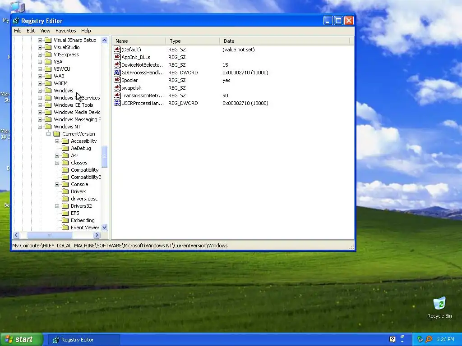Click the Windows CE Tools folder icon
Screen dimensions: 462x346
[48, 105]
